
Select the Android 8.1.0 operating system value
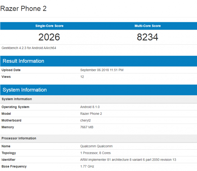90,107
